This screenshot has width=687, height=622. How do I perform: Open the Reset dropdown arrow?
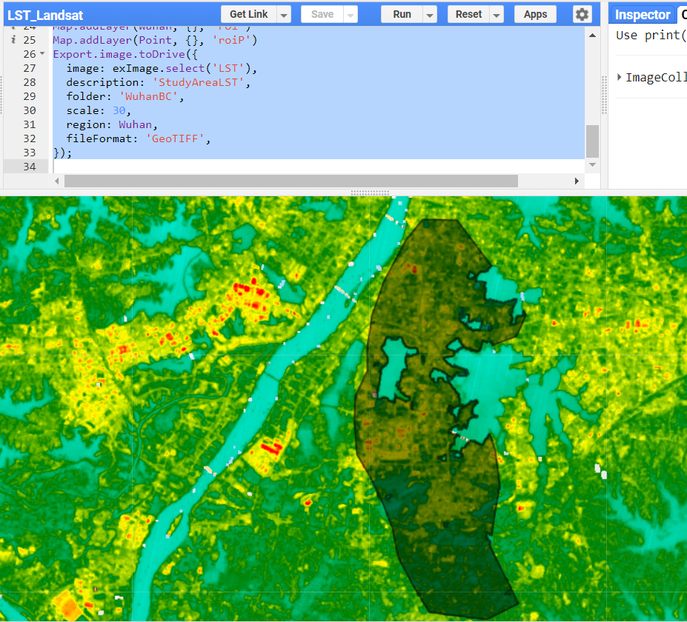pos(497,14)
